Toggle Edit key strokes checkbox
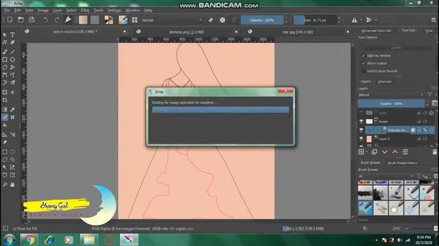 coord(364,55)
